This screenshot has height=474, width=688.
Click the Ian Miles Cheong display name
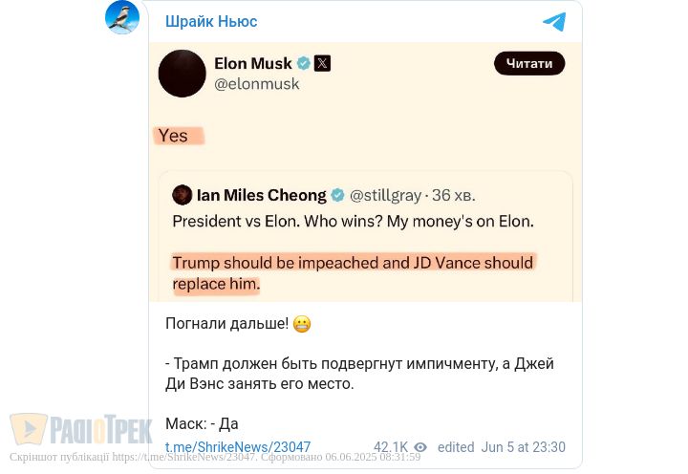coord(261,195)
